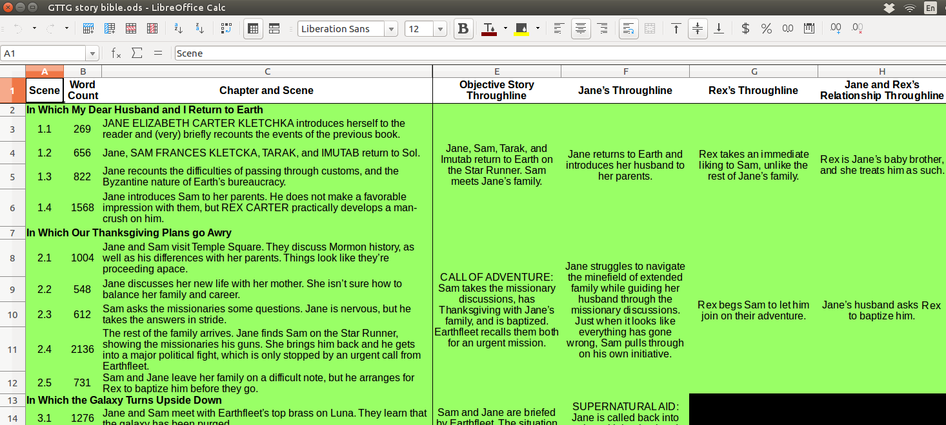This screenshot has width=946, height=425.
Task: Select the word count cell '1568'
Action: (x=83, y=208)
